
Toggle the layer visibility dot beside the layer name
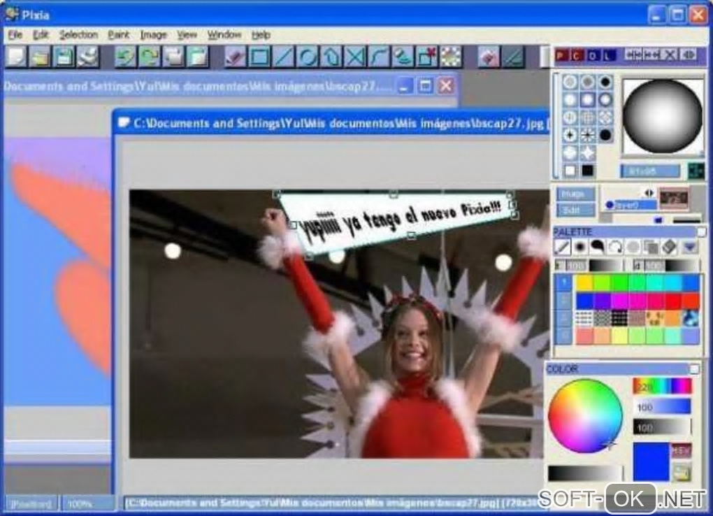(610, 206)
